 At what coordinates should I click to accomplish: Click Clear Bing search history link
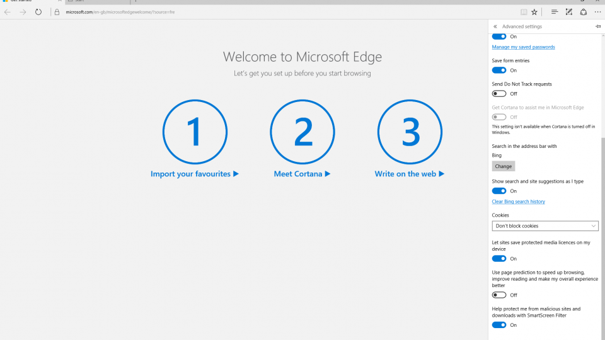point(518,201)
